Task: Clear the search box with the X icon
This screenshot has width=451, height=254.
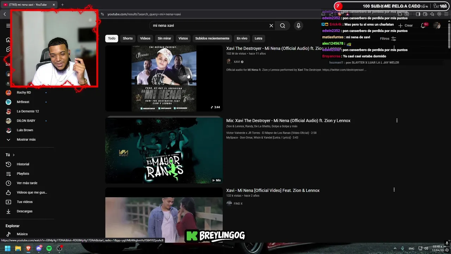Action: coord(271,26)
